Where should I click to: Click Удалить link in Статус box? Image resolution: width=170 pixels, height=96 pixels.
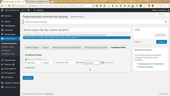point(138,42)
